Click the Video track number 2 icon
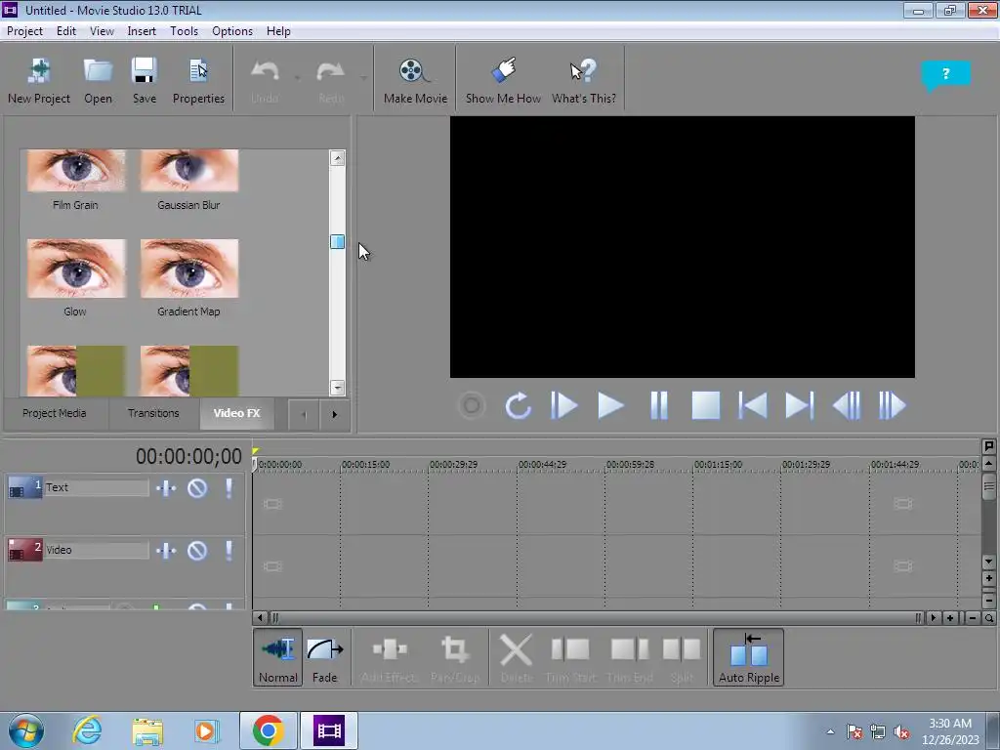 (x=24, y=550)
